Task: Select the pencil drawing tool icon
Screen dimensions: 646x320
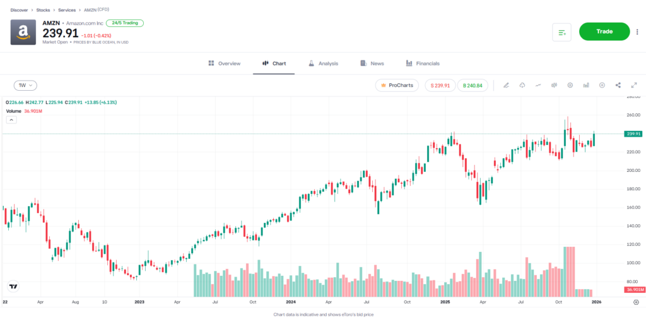Action: [x=506, y=85]
